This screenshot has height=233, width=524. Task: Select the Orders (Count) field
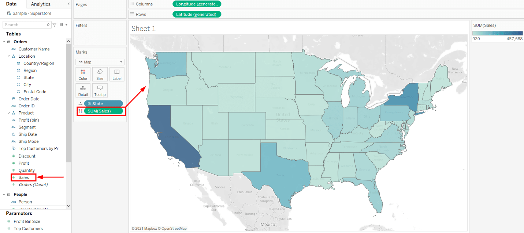(33, 184)
